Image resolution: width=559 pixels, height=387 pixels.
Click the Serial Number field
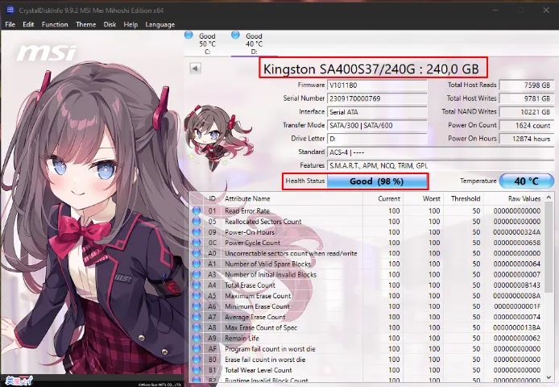click(377, 98)
